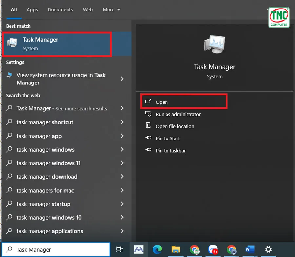Select Open in the Task Manager actions

coord(184,102)
